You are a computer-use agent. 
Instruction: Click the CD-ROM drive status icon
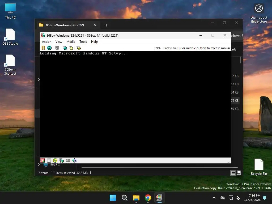click(x=55, y=160)
